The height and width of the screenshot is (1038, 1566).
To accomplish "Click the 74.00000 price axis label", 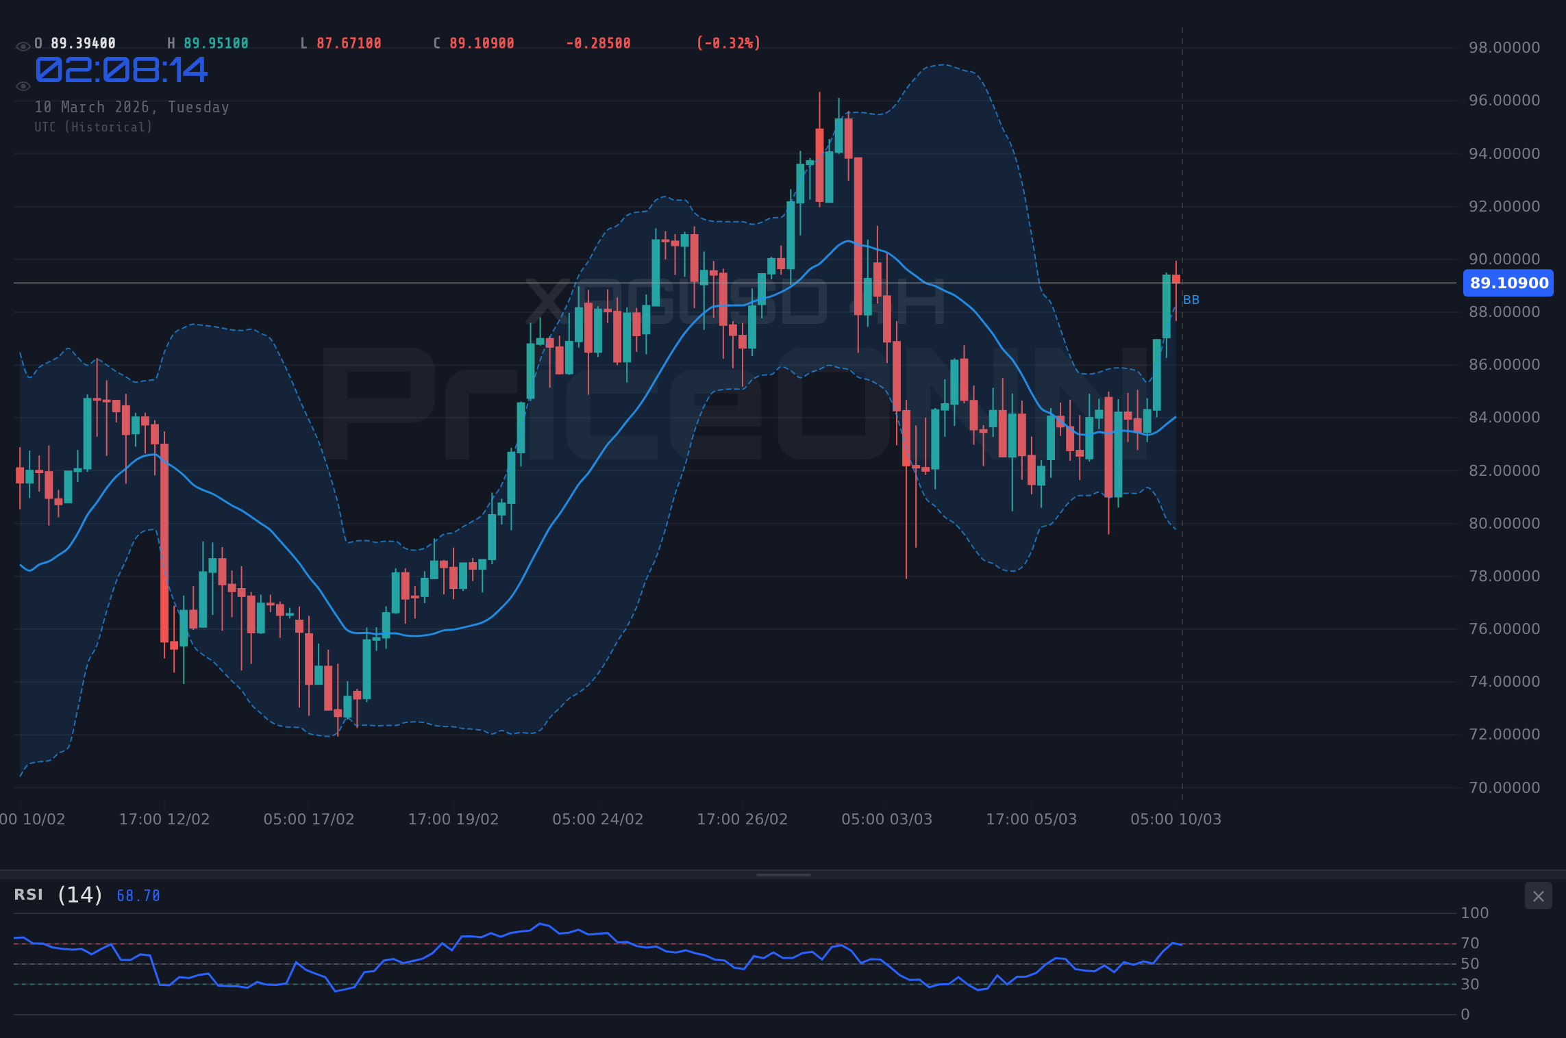I will coord(1504,682).
